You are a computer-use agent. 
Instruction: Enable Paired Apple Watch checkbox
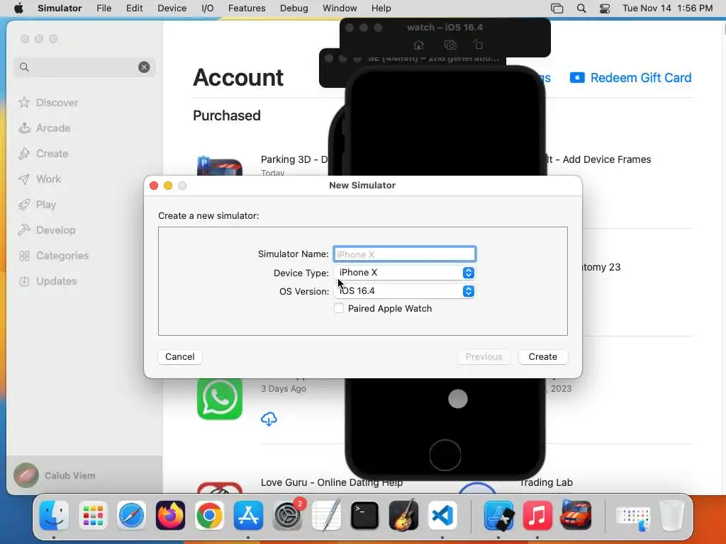339,309
